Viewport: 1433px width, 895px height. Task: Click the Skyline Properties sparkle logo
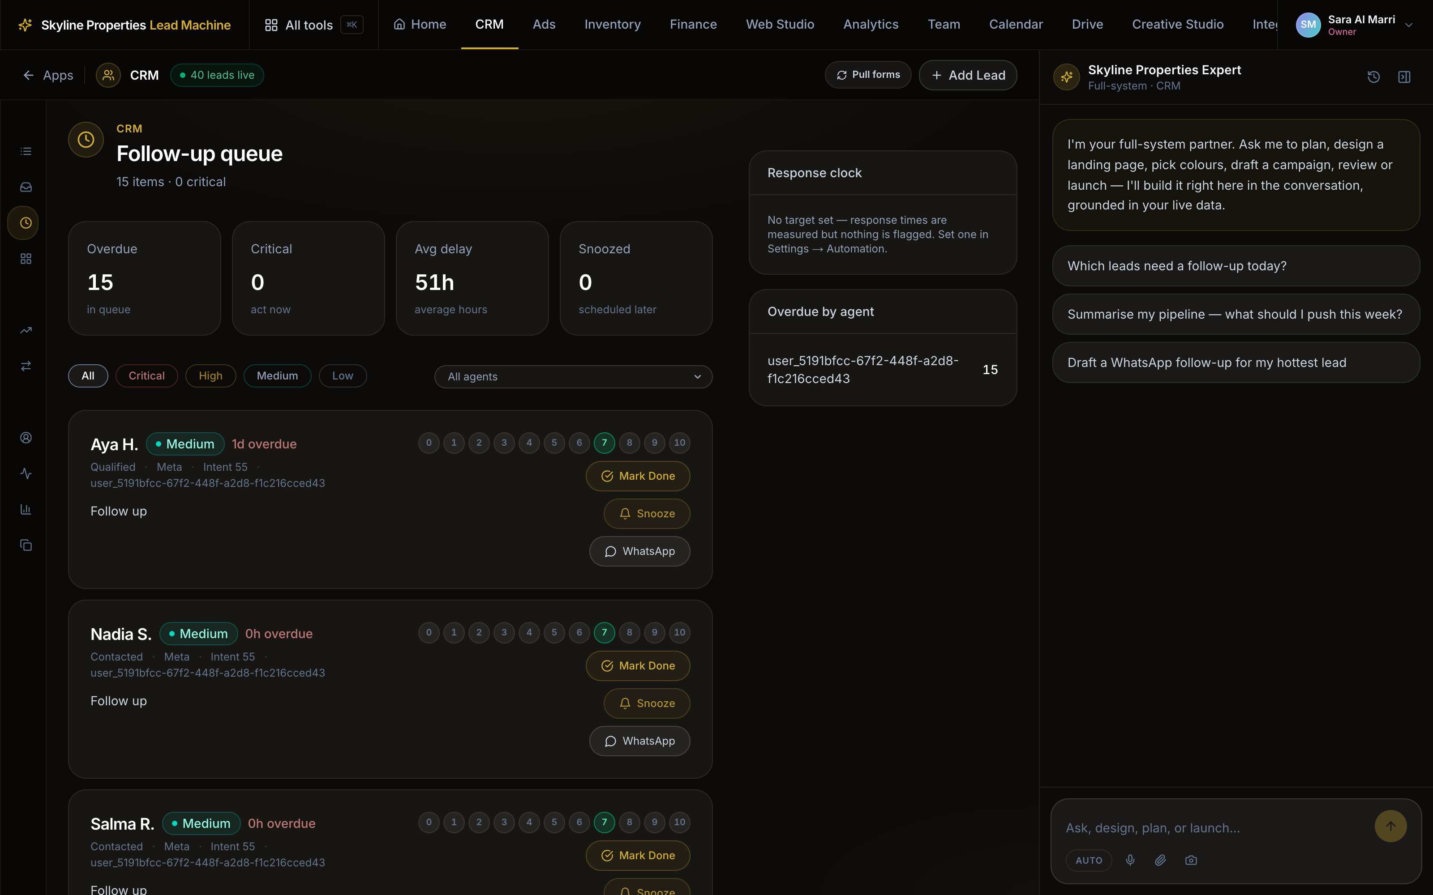click(x=25, y=25)
